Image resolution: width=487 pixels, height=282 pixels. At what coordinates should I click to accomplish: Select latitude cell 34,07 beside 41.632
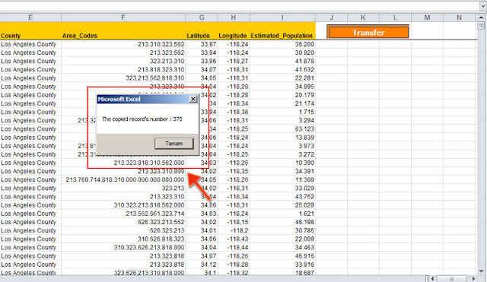202,69
